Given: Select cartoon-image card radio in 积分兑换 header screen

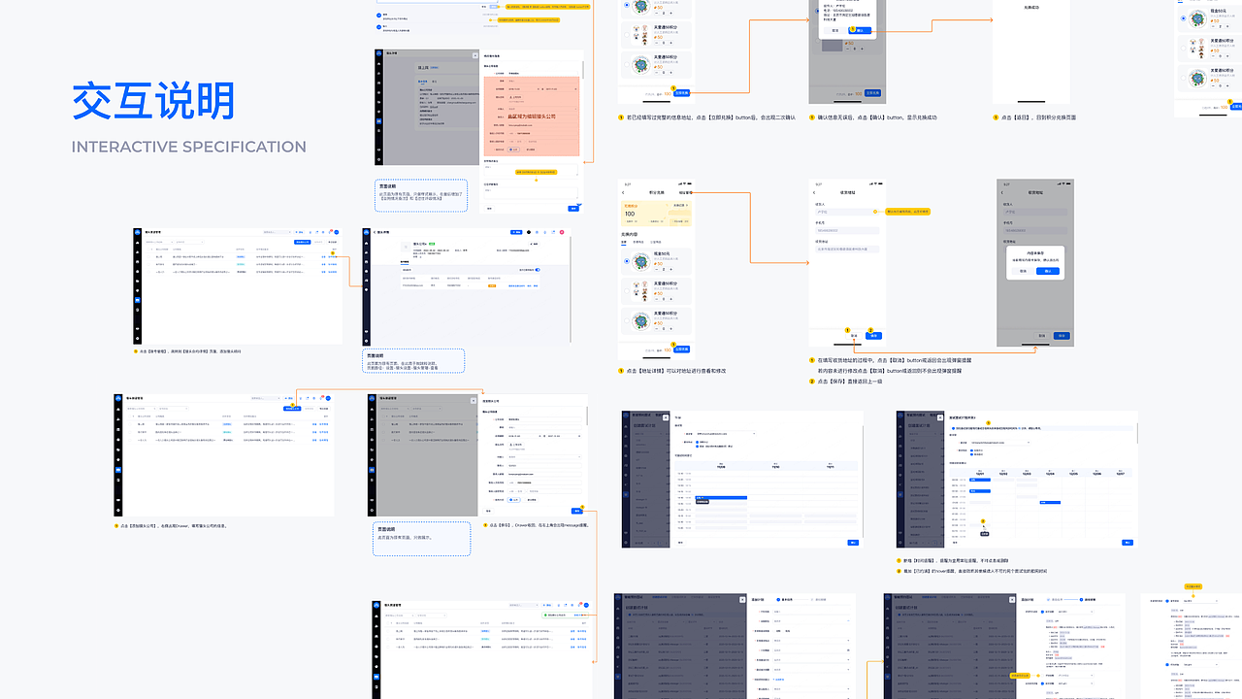Looking at the screenshot, I should click(627, 291).
